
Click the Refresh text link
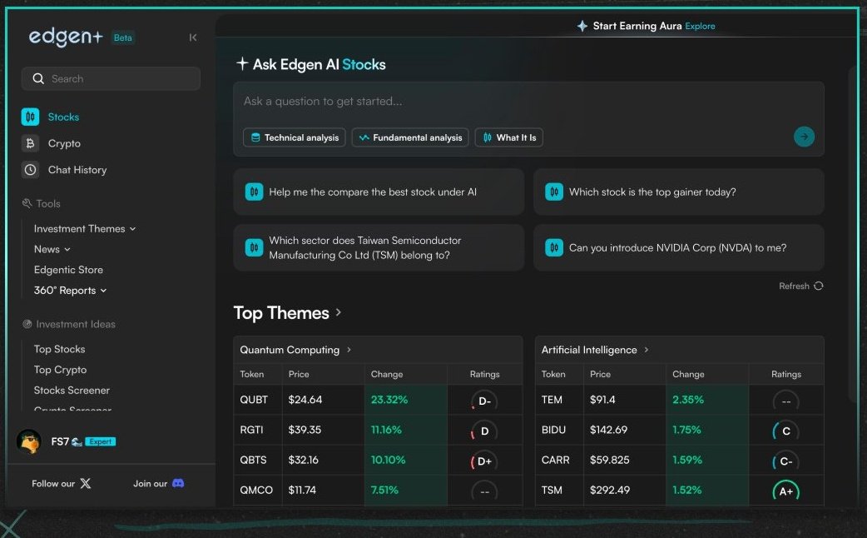tap(794, 286)
